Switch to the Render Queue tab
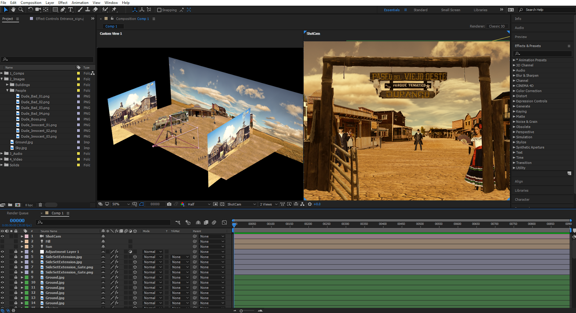This screenshot has height=313, width=576. 18,213
